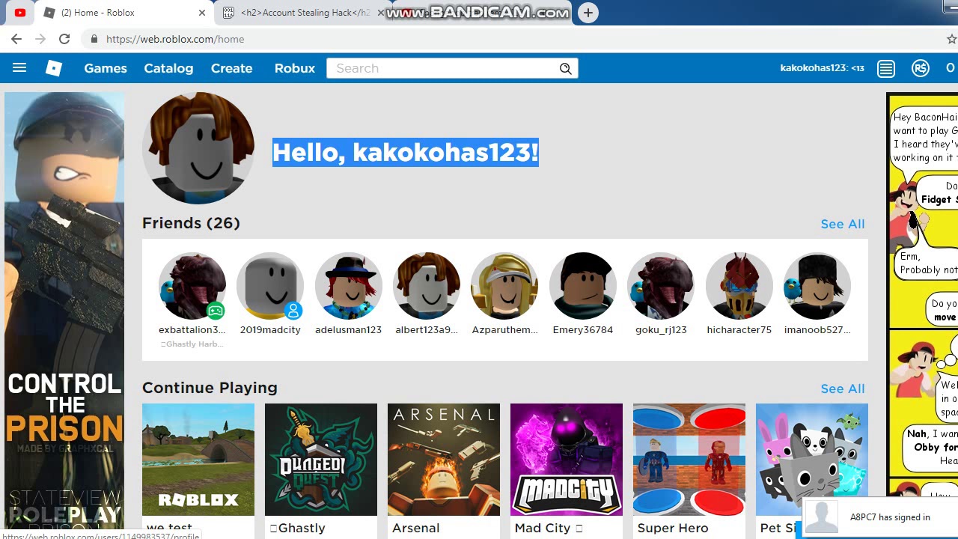Click online status icon on 2019madcity

point(293,310)
